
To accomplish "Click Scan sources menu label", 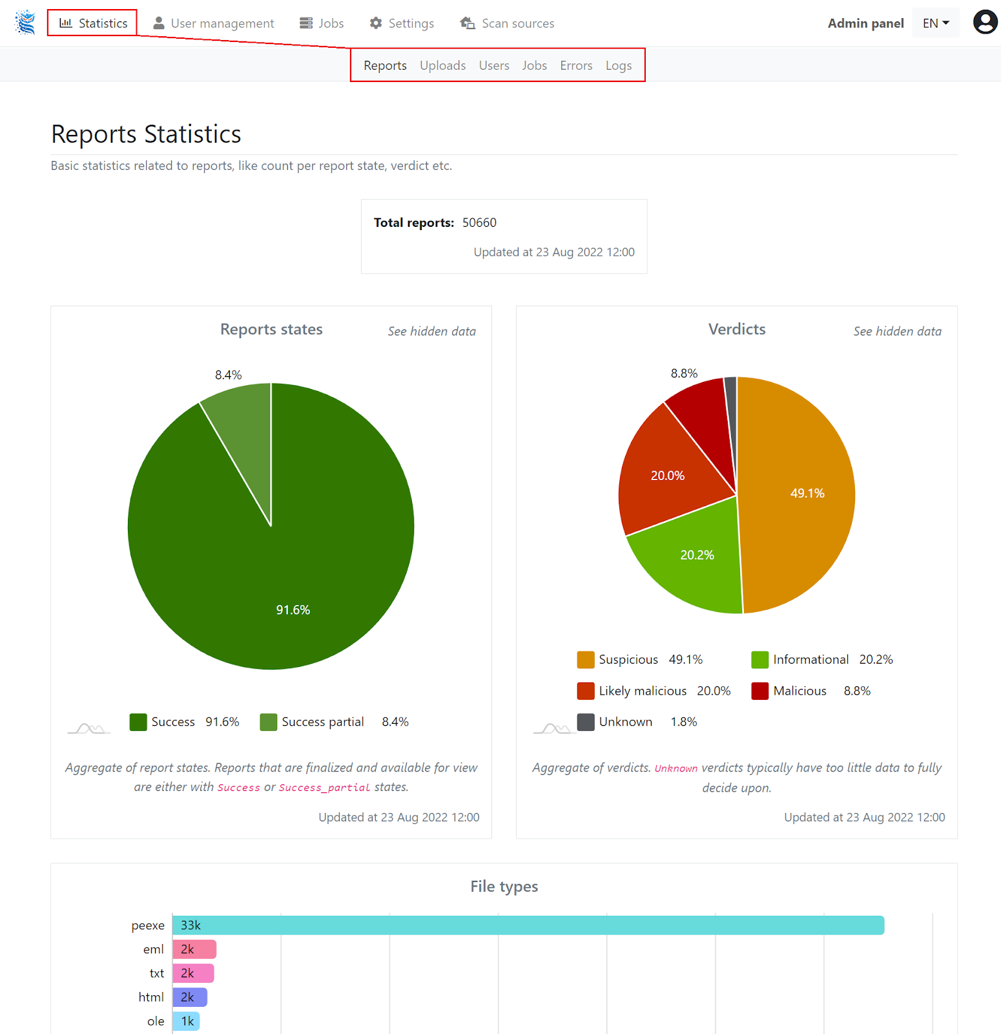I will pyautogui.click(x=518, y=23).
